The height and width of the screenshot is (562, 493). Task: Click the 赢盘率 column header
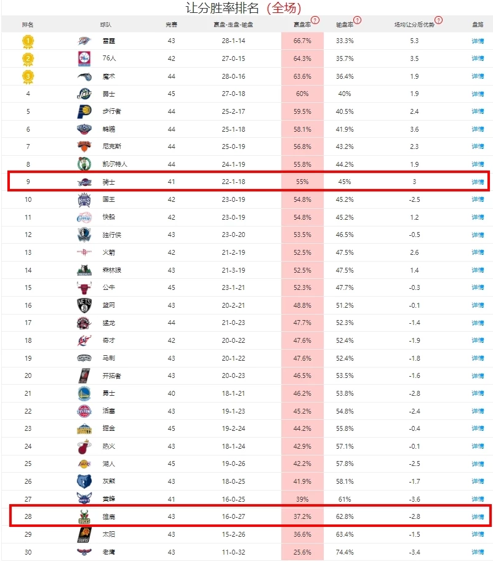302,25
